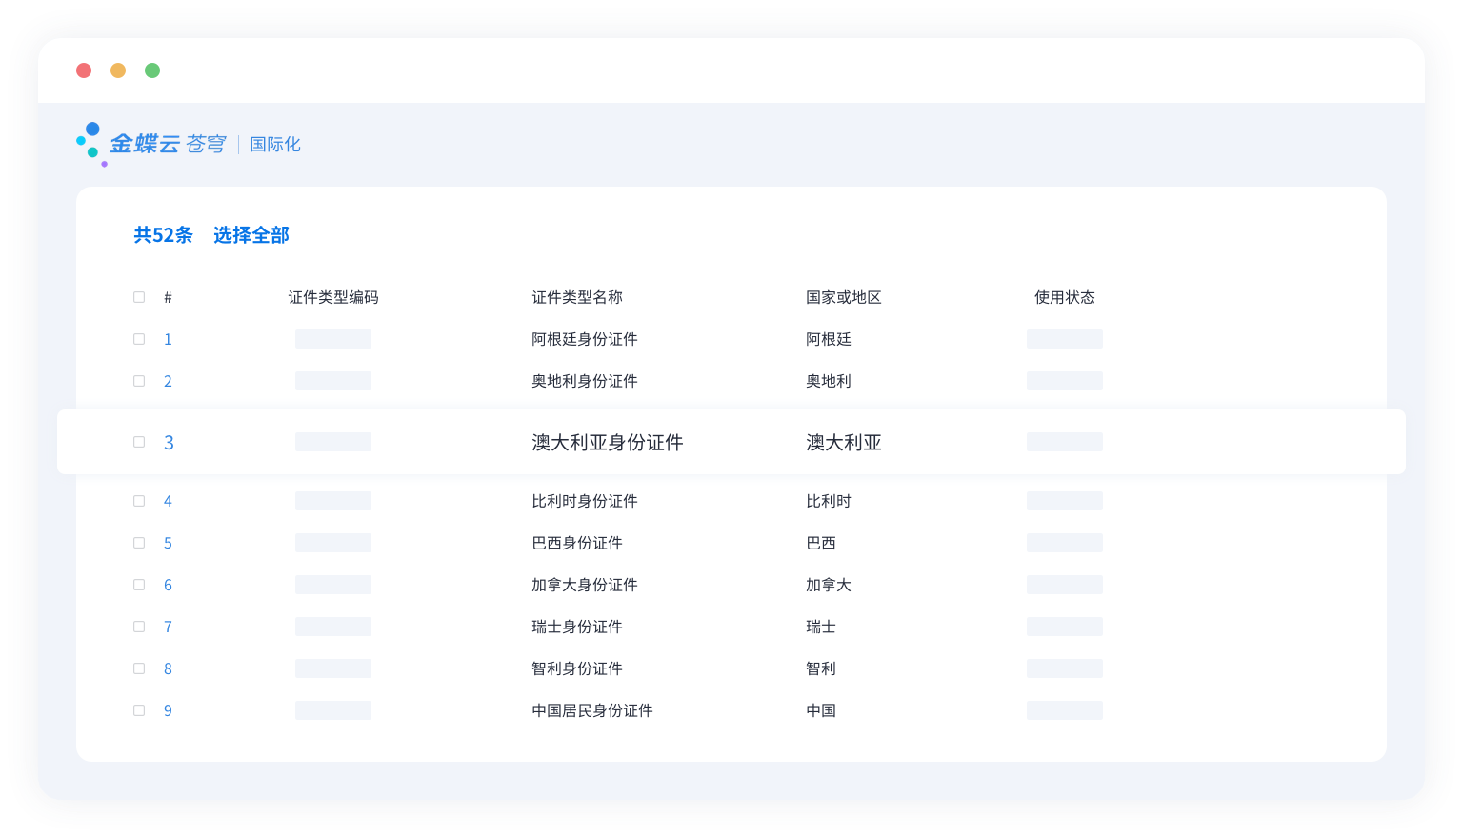Image resolution: width=1463 pixels, height=838 pixels.
Task: Check the box for 瑞士身份证件 row
Action: [139, 627]
